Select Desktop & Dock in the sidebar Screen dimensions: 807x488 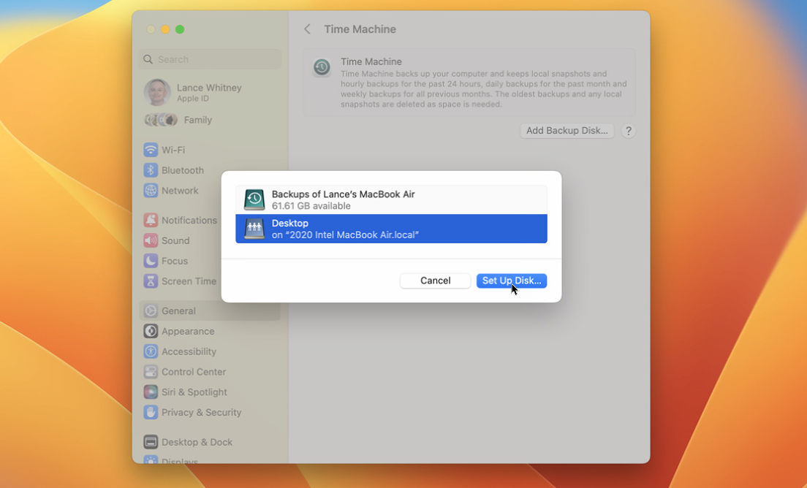point(151,442)
